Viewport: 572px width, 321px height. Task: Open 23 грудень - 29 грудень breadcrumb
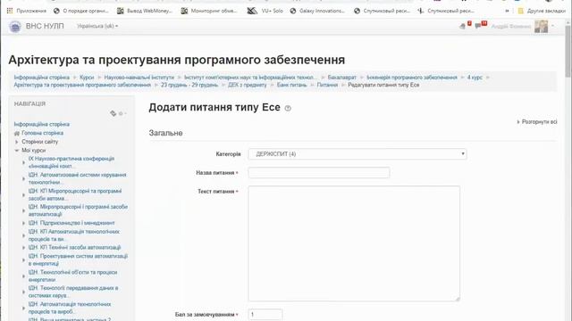click(x=189, y=85)
